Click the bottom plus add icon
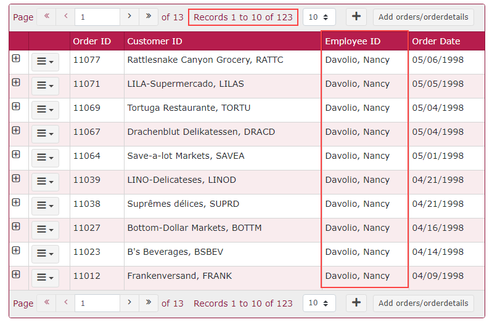 point(356,303)
